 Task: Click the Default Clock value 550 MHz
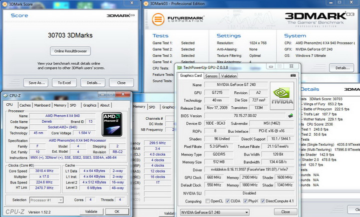click(214, 185)
